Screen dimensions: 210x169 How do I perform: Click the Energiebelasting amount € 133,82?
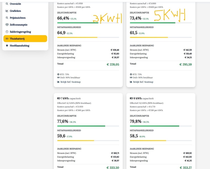(x=115, y=157)
